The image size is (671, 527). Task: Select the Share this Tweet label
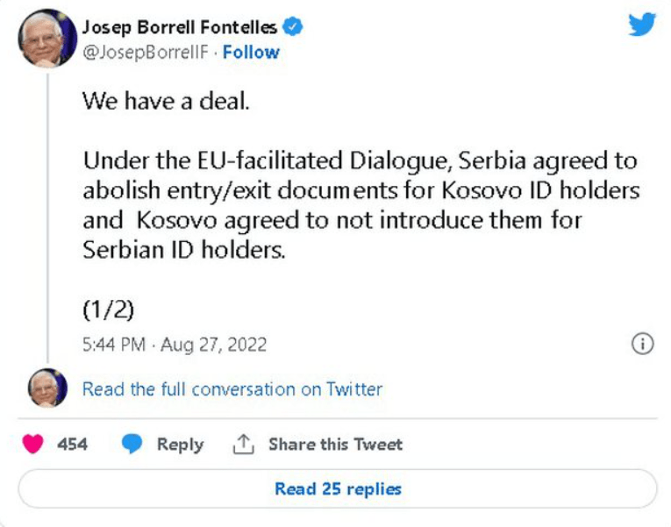pos(335,445)
